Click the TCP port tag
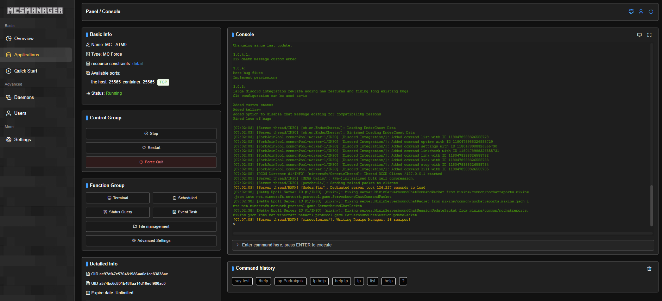 (x=163, y=82)
